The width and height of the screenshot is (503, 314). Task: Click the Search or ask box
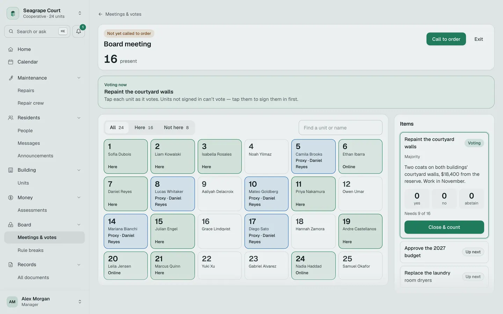point(37,31)
